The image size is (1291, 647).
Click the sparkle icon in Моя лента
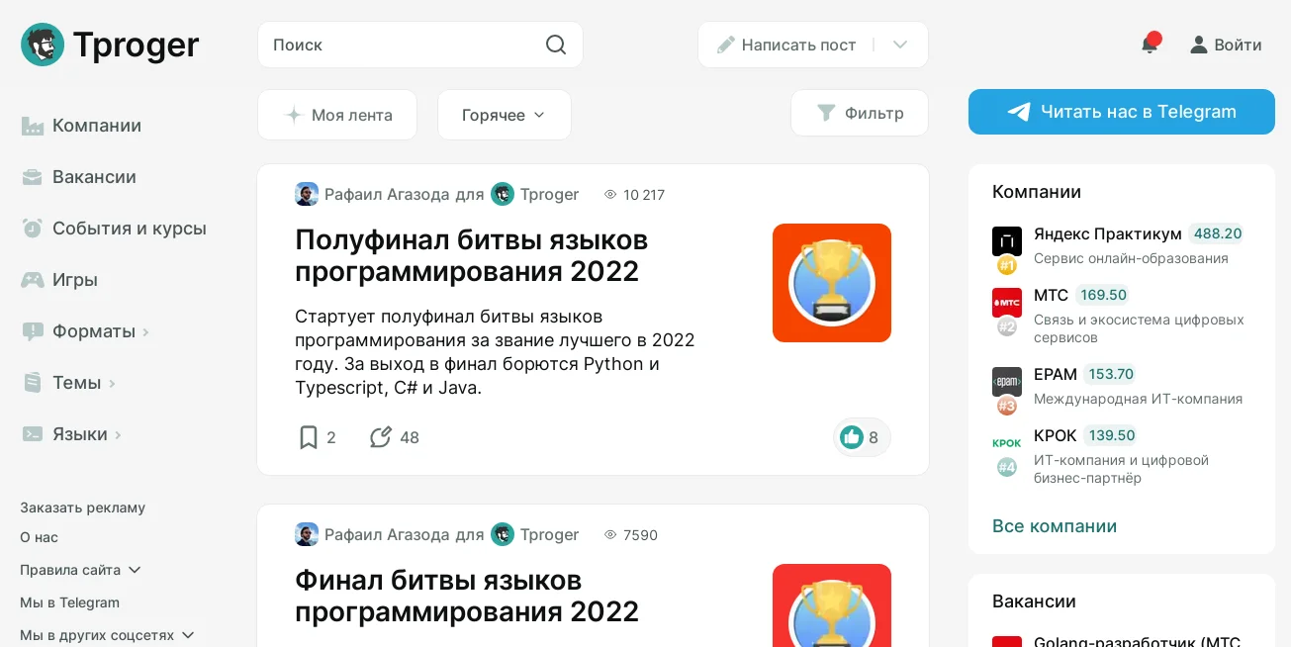pyautogui.click(x=294, y=115)
